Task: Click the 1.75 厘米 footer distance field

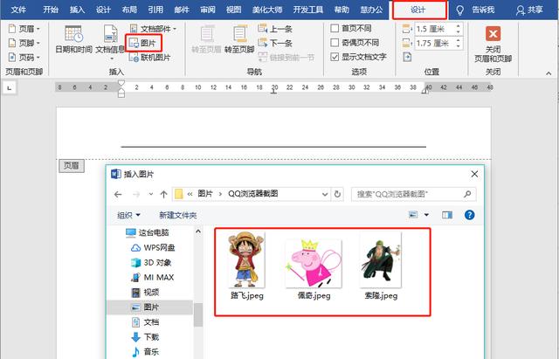Action: click(x=434, y=43)
